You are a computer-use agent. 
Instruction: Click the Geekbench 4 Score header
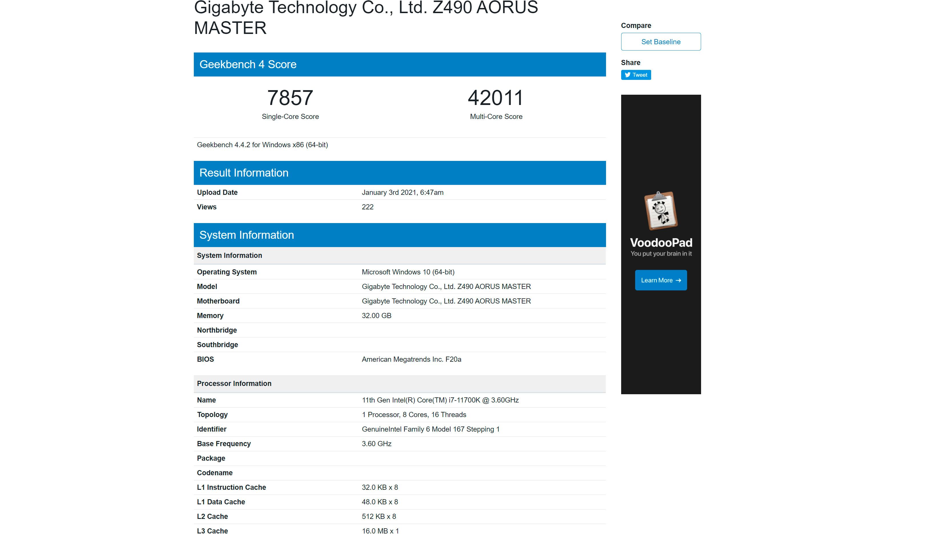pyautogui.click(x=400, y=64)
